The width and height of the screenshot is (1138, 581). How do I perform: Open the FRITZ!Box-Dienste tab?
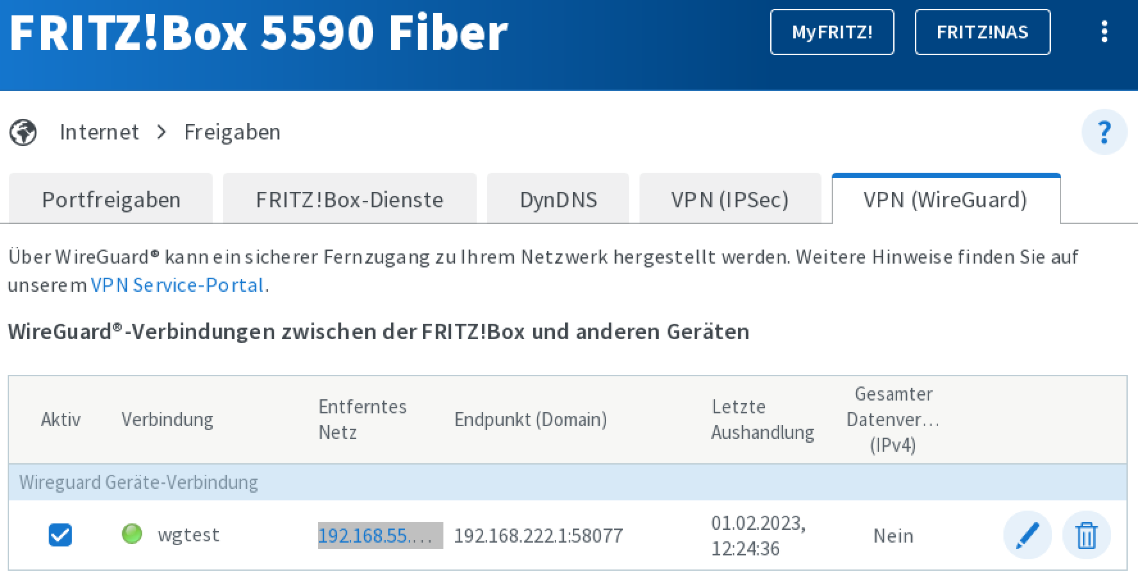coord(349,200)
